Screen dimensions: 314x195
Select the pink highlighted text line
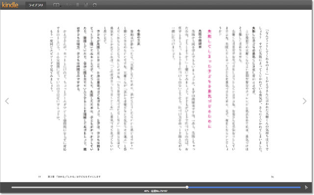[209, 79]
